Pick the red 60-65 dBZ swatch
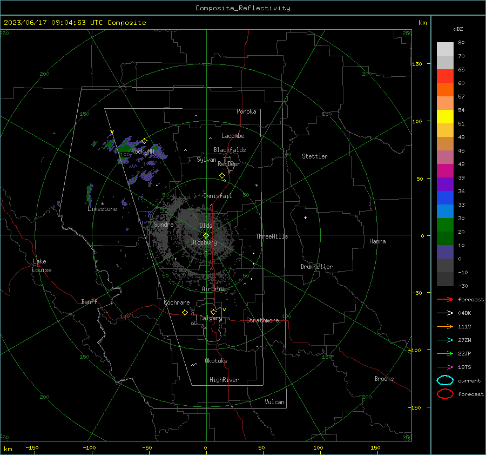Viewport: 486px width, 455px height. pyautogui.click(x=445, y=76)
